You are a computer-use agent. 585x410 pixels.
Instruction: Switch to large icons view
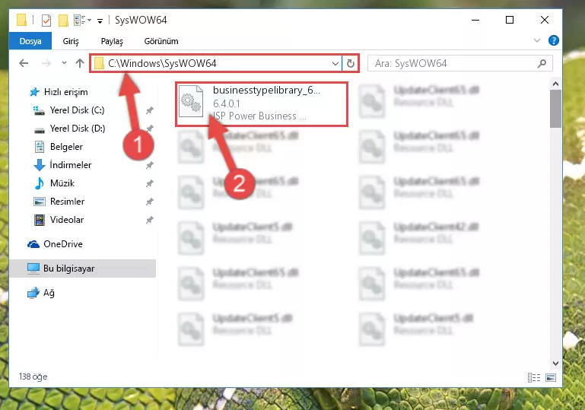(551, 377)
